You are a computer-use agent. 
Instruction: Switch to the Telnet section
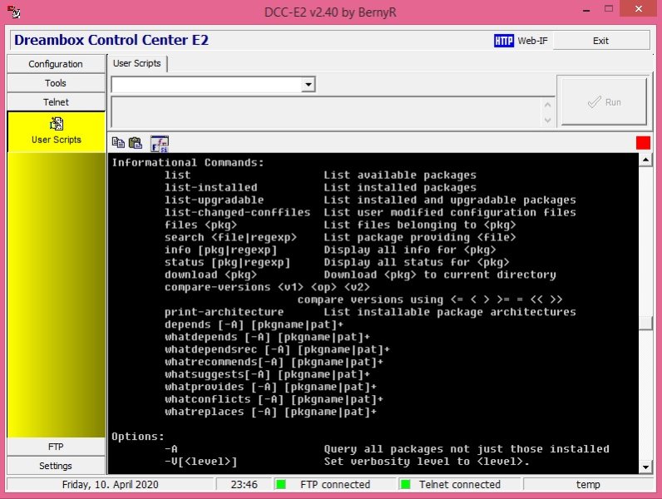[56, 101]
